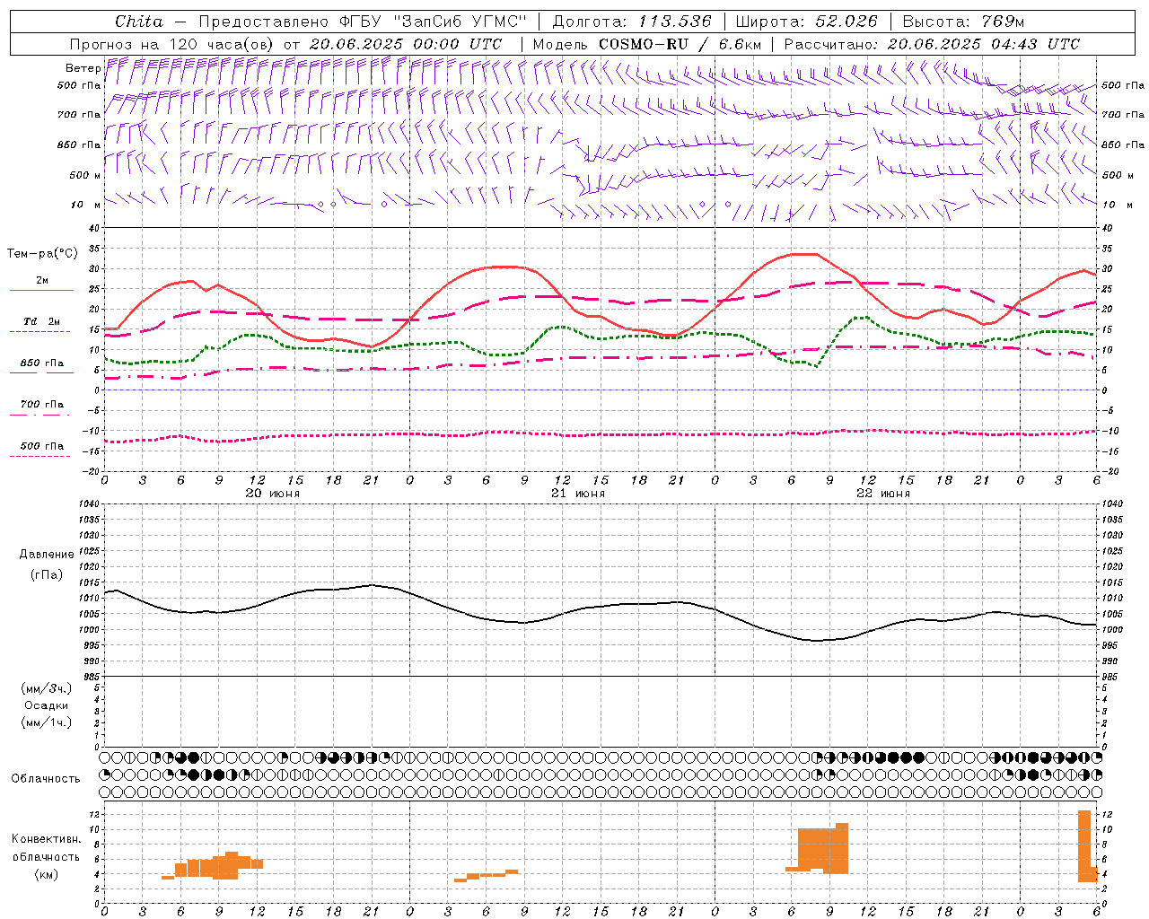Click the "Осадки" precipitation label
Image resolution: width=1149 pixels, height=919 pixels.
click(47, 705)
